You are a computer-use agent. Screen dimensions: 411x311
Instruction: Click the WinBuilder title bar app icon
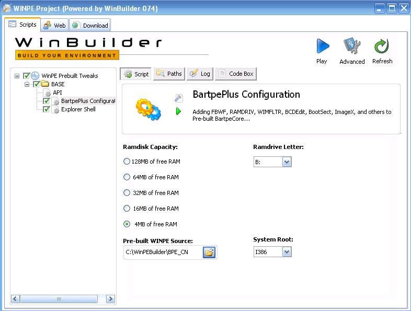[x=7, y=8]
